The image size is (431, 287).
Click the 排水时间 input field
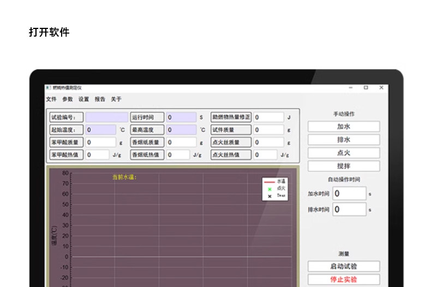tap(349, 210)
